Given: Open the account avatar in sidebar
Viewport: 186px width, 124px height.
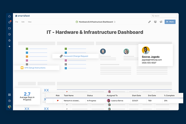Looking at the screenshot, I should tap(10, 107).
